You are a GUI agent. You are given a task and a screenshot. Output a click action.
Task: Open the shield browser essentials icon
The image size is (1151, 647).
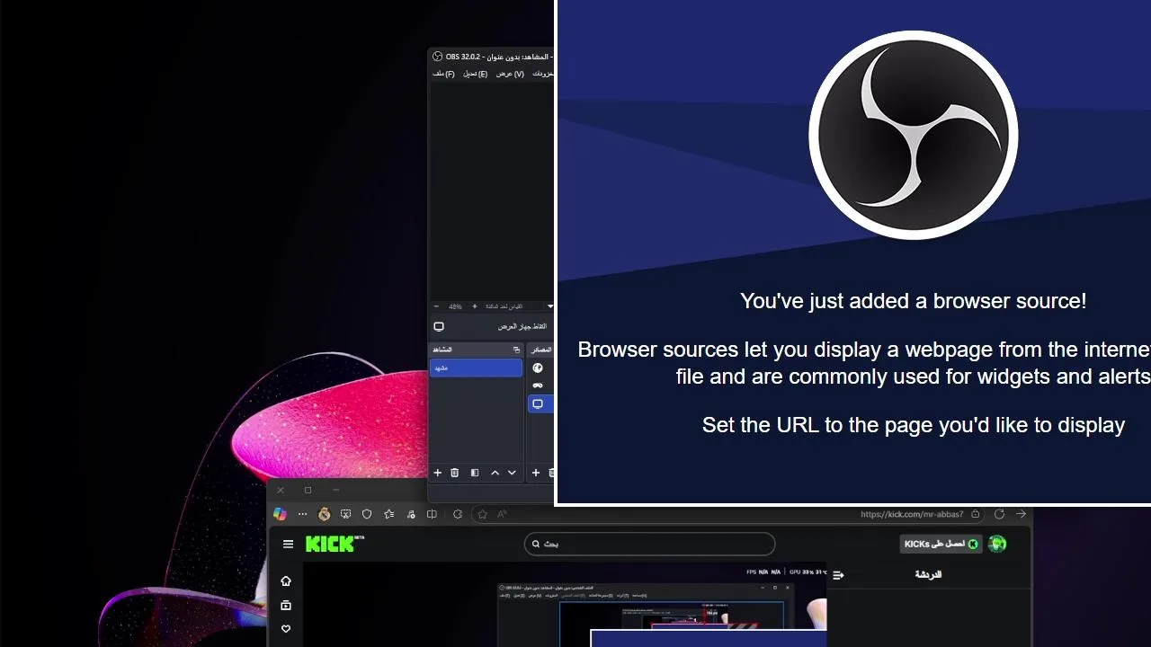tap(367, 514)
